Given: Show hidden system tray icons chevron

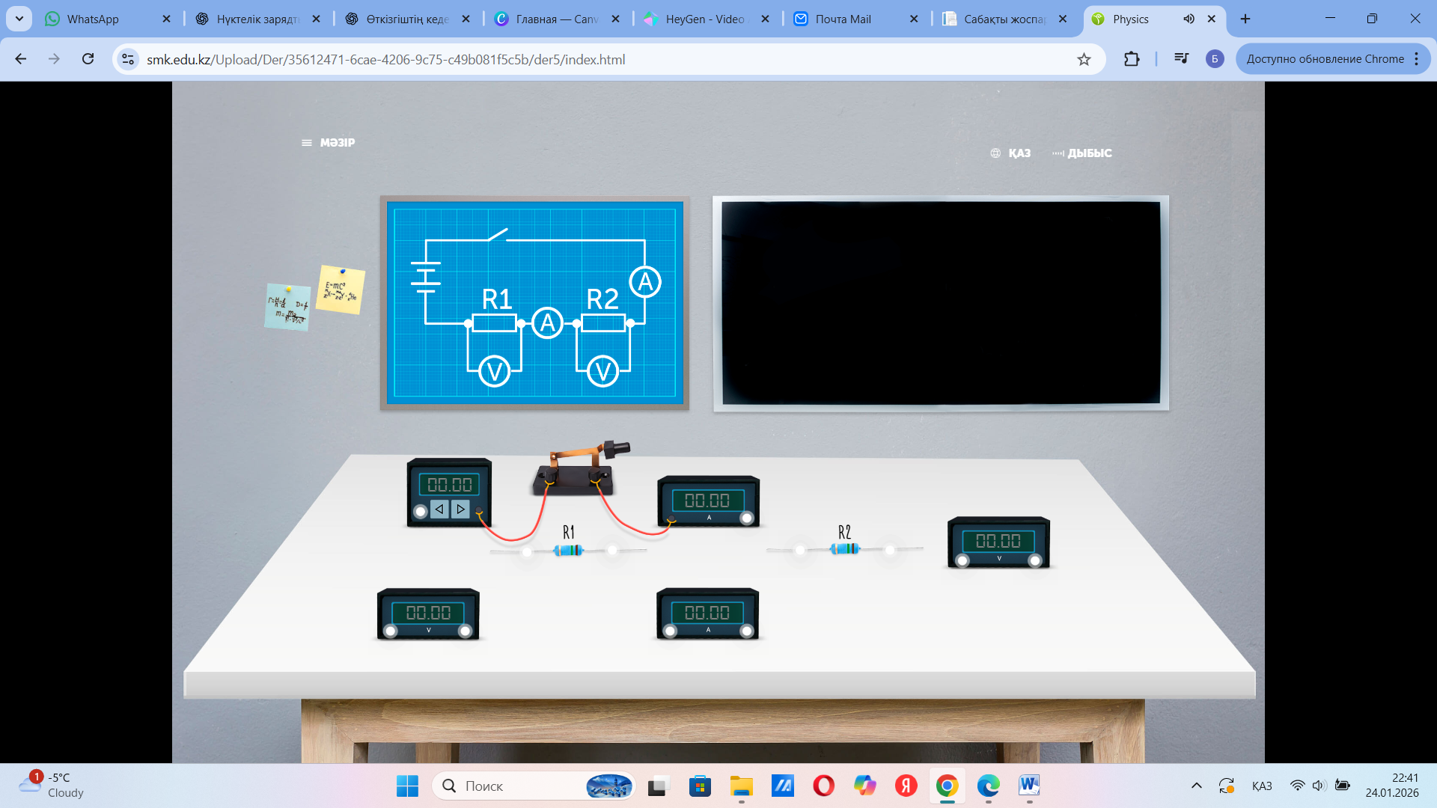Looking at the screenshot, I should [1196, 786].
